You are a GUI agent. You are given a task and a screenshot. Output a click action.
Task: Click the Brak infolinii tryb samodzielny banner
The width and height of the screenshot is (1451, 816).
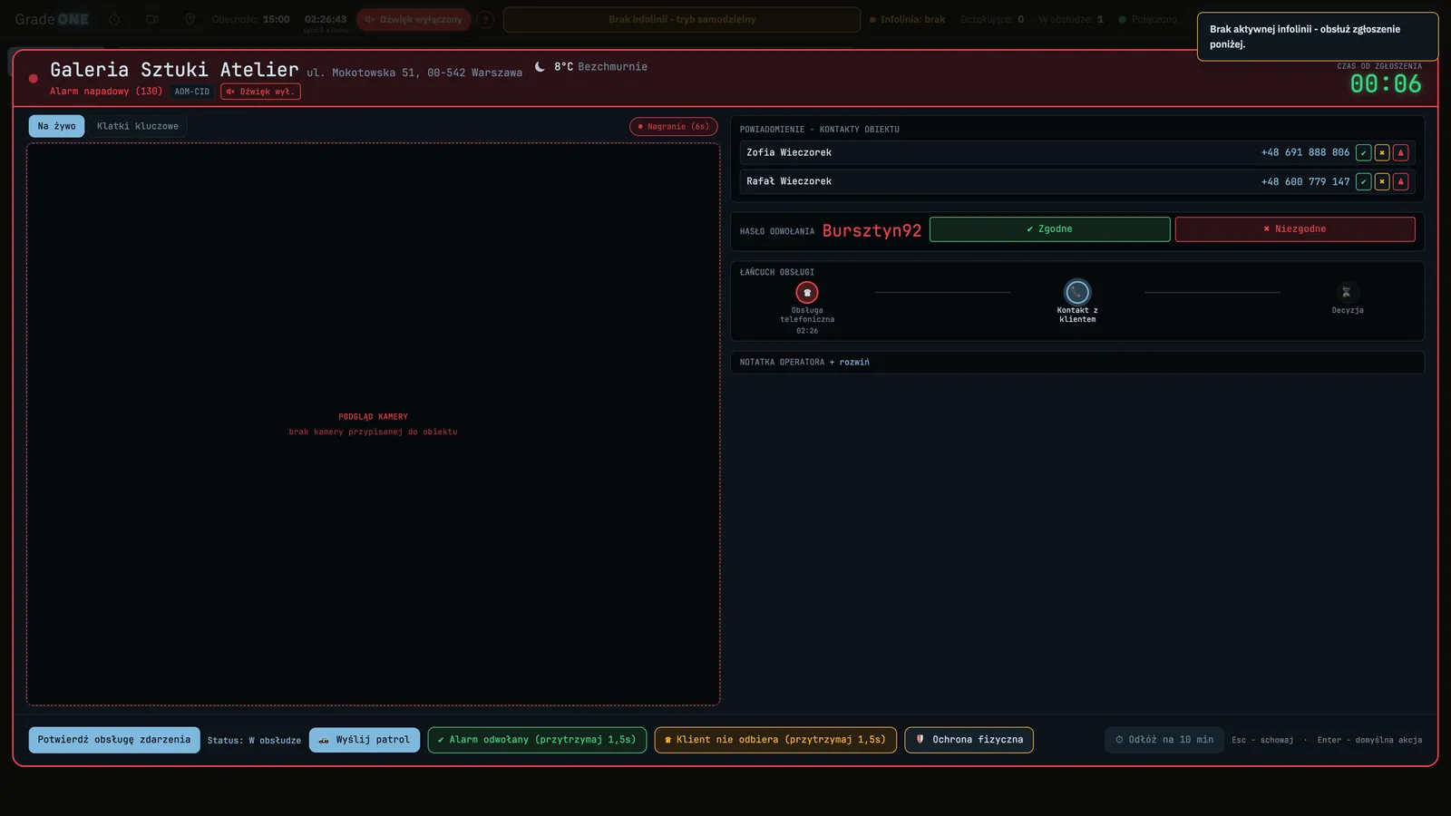point(682,19)
